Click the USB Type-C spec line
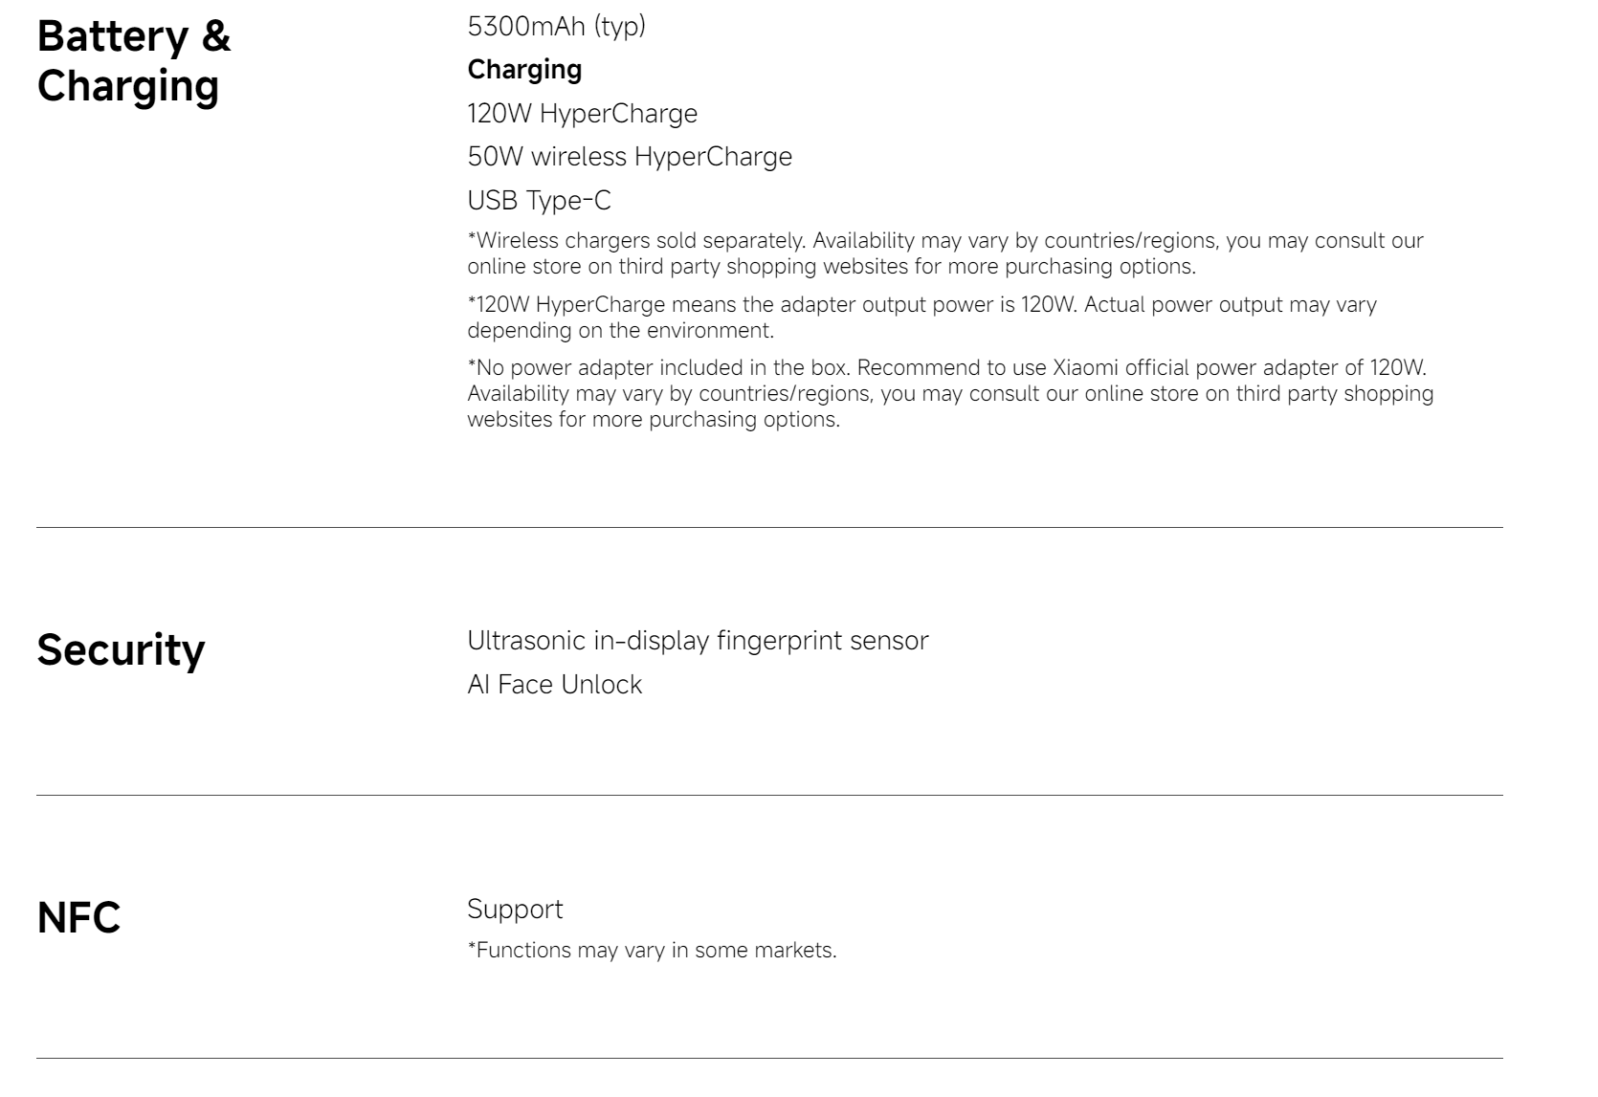This screenshot has width=1598, height=1097. click(539, 200)
